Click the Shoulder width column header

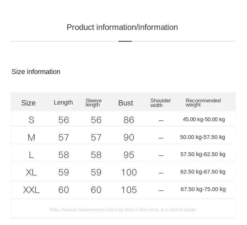tap(160, 103)
